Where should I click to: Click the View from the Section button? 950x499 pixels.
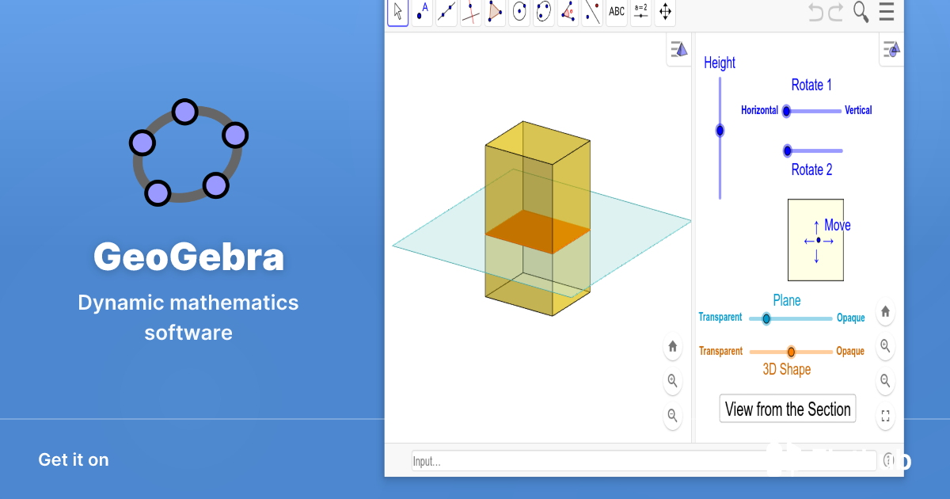pos(788,409)
